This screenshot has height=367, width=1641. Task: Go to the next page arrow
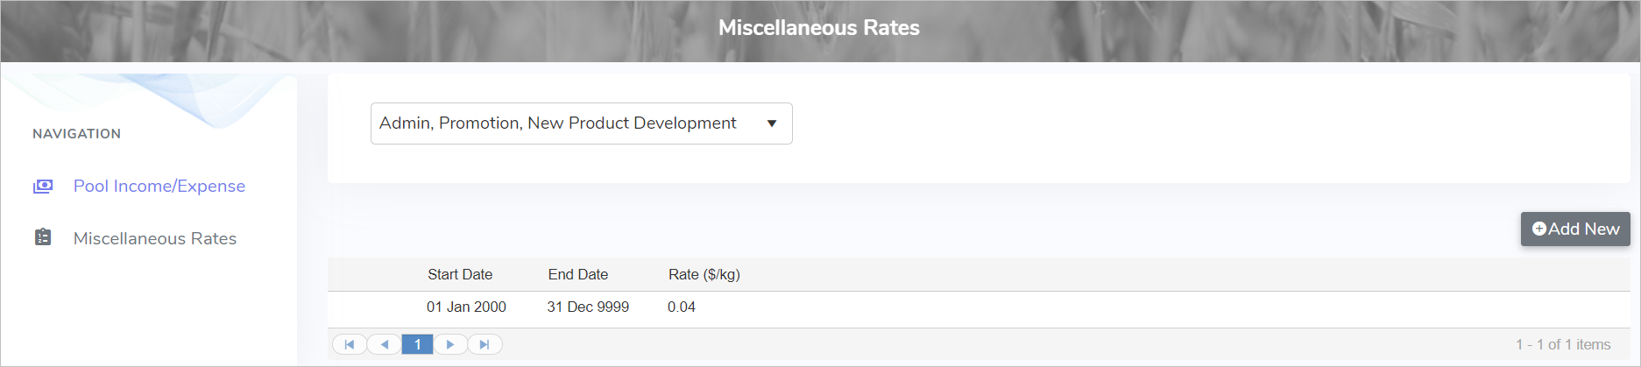450,344
